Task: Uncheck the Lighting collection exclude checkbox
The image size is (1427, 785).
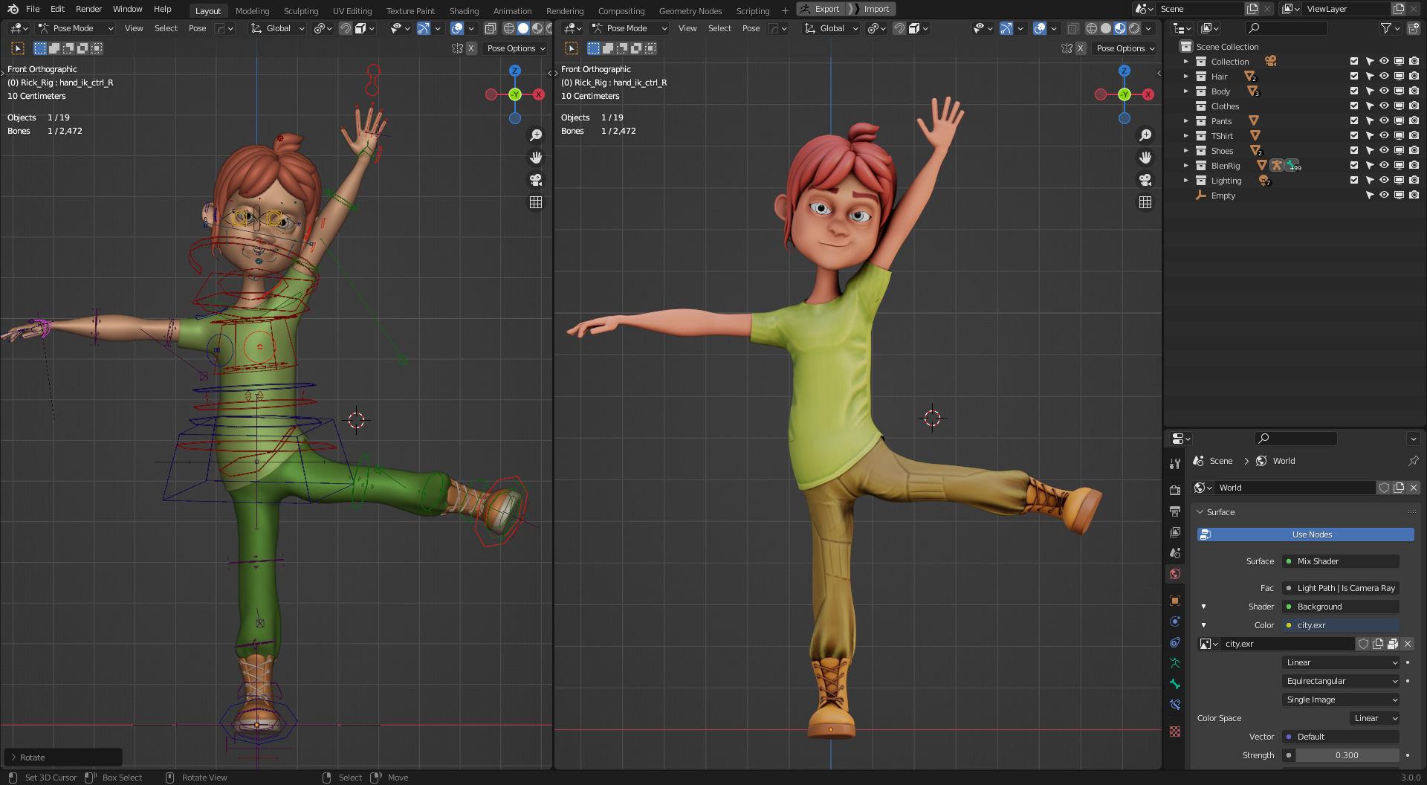Action: point(1353,181)
